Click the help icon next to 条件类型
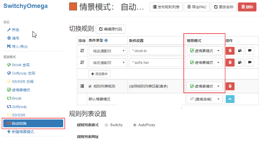Image resolution: width=264 pixels, height=142 pixels. pos(106,40)
